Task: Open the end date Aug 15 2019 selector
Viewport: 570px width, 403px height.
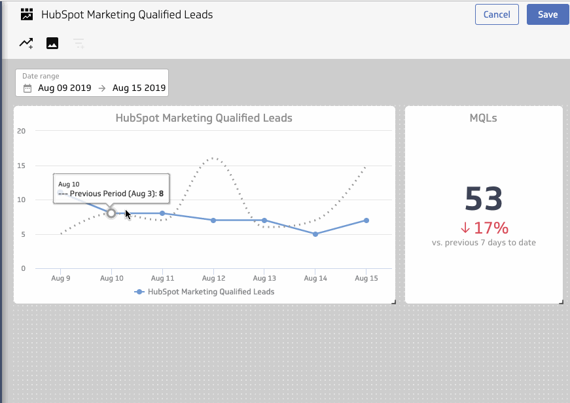Action: pyautogui.click(x=140, y=87)
